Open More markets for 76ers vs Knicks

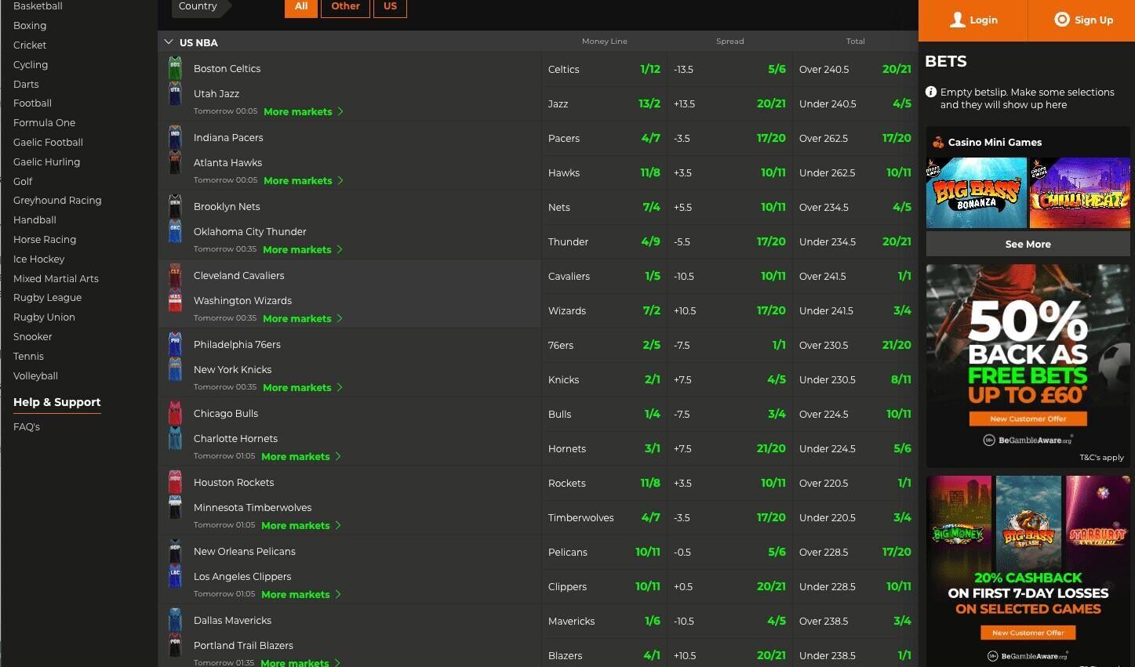302,387
